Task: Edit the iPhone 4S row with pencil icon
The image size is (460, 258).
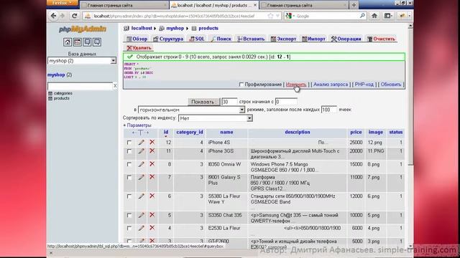Action: pos(141,143)
